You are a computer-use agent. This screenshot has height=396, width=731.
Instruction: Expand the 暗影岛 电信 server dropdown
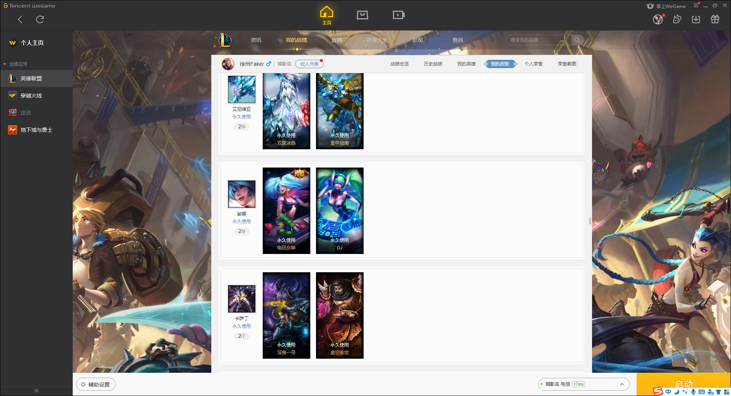pyautogui.click(x=584, y=384)
